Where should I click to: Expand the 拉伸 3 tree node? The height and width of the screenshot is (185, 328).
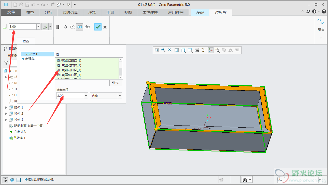(x=6, y=120)
